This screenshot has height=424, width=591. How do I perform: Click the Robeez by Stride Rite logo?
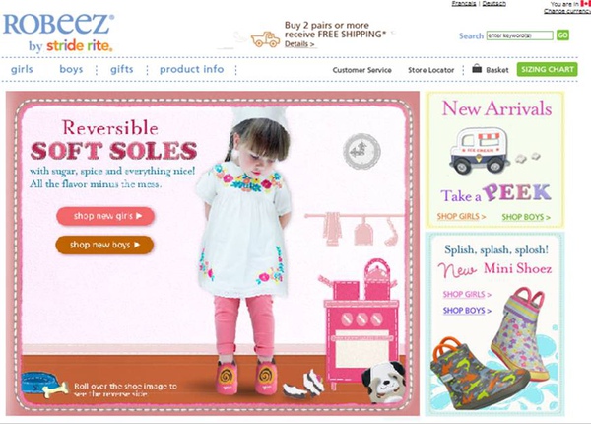tap(58, 34)
